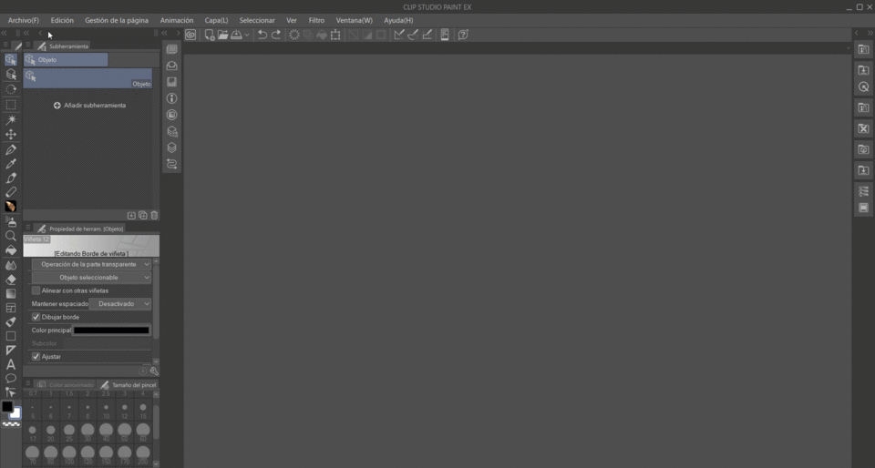
Task: Open the Capa(L) menu
Action: click(217, 20)
